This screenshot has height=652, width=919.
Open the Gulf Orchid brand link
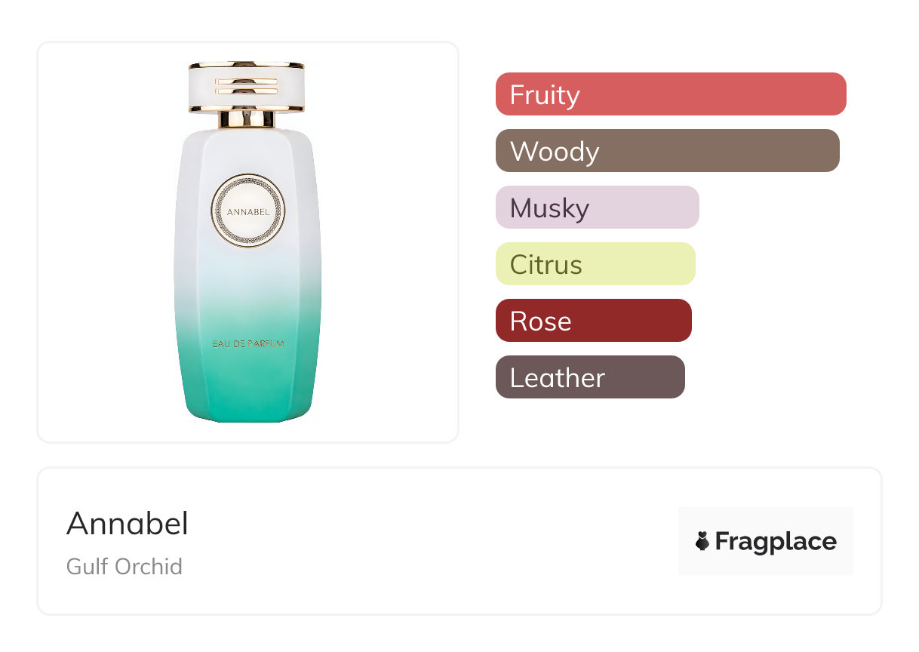(124, 567)
